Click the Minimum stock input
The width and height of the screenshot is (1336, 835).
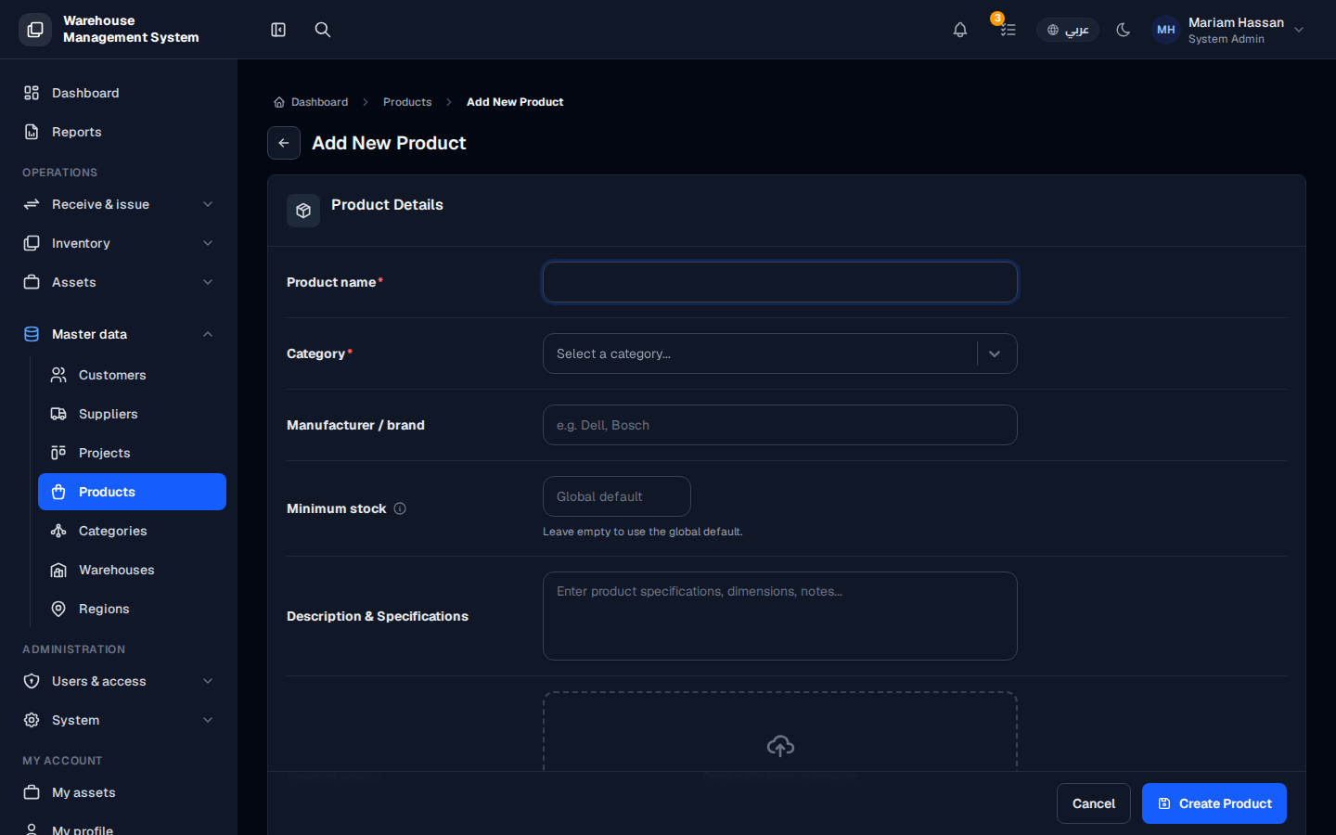617,496
